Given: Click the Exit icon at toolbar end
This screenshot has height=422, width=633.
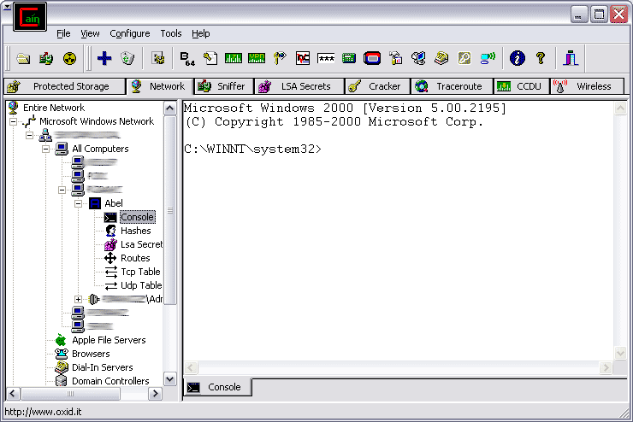Looking at the screenshot, I should [x=571, y=58].
